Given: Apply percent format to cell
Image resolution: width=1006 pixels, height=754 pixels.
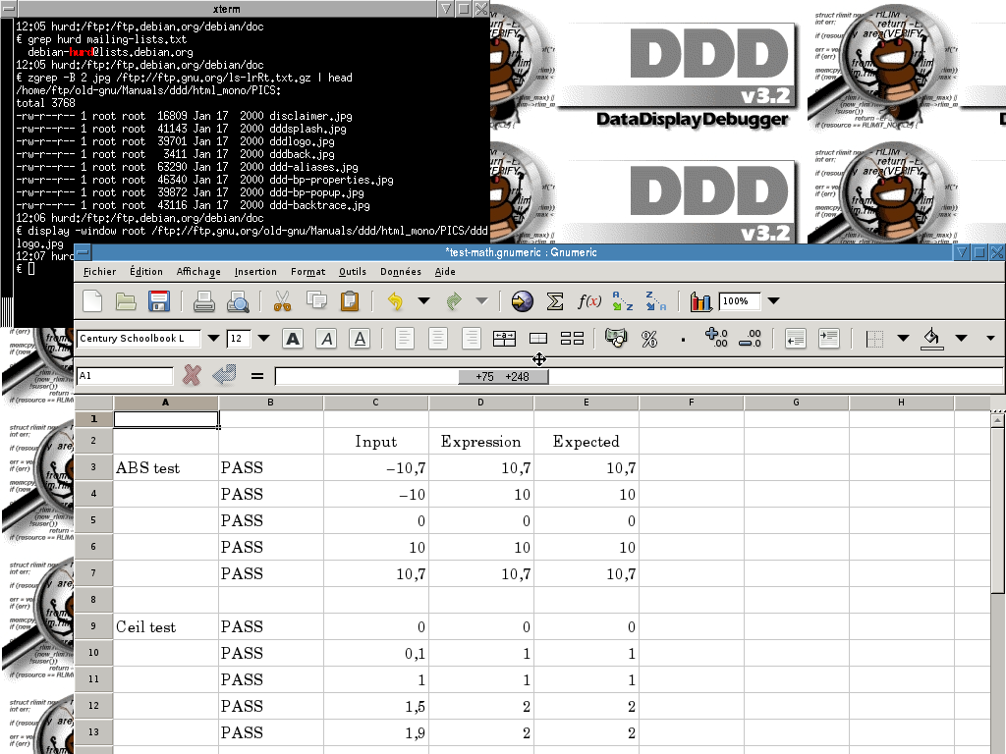Looking at the screenshot, I should tap(648, 339).
